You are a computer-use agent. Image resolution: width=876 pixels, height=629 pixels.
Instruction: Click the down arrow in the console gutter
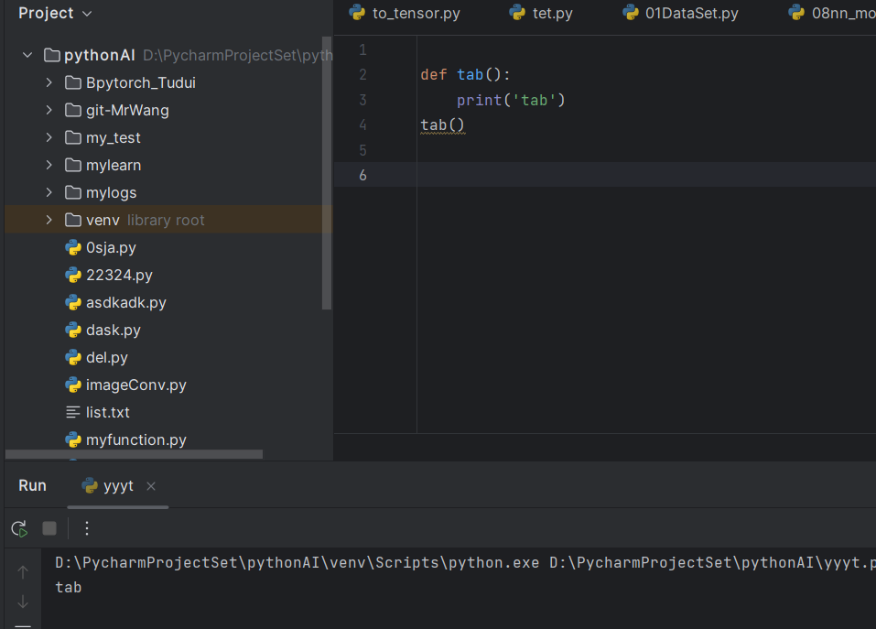pos(23,602)
